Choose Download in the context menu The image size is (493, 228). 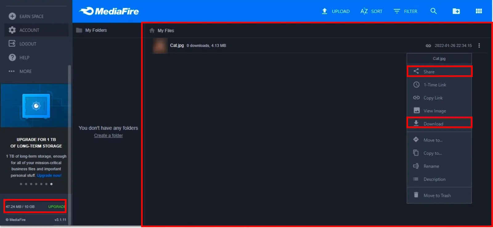439,124
